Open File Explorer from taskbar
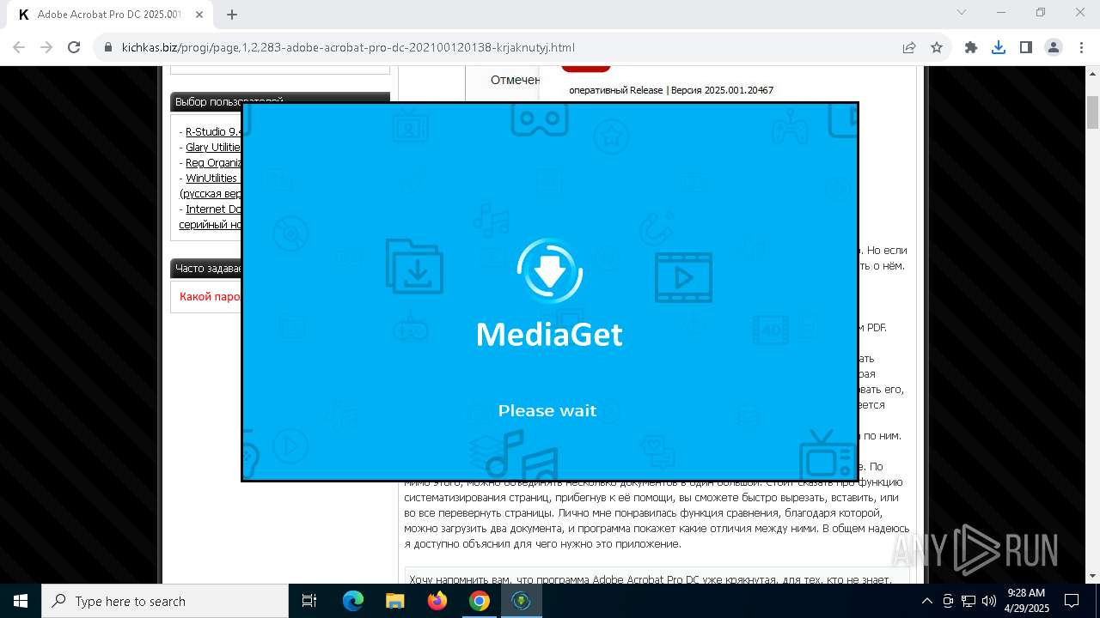This screenshot has height=618, width=1100. click(395, 601)
